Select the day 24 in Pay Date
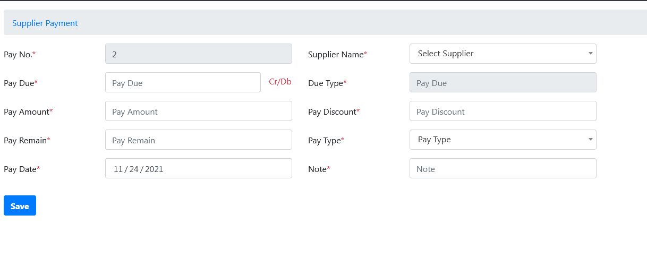Screen dimensions: 647x258 (133, 169)
